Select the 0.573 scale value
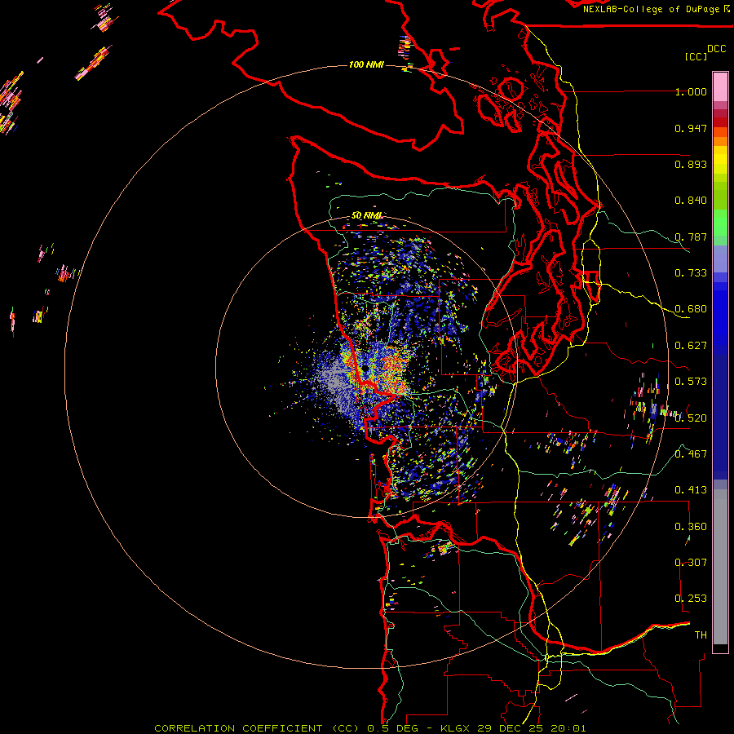The height and width of the screenshot is (734, 734). point(691,382)
